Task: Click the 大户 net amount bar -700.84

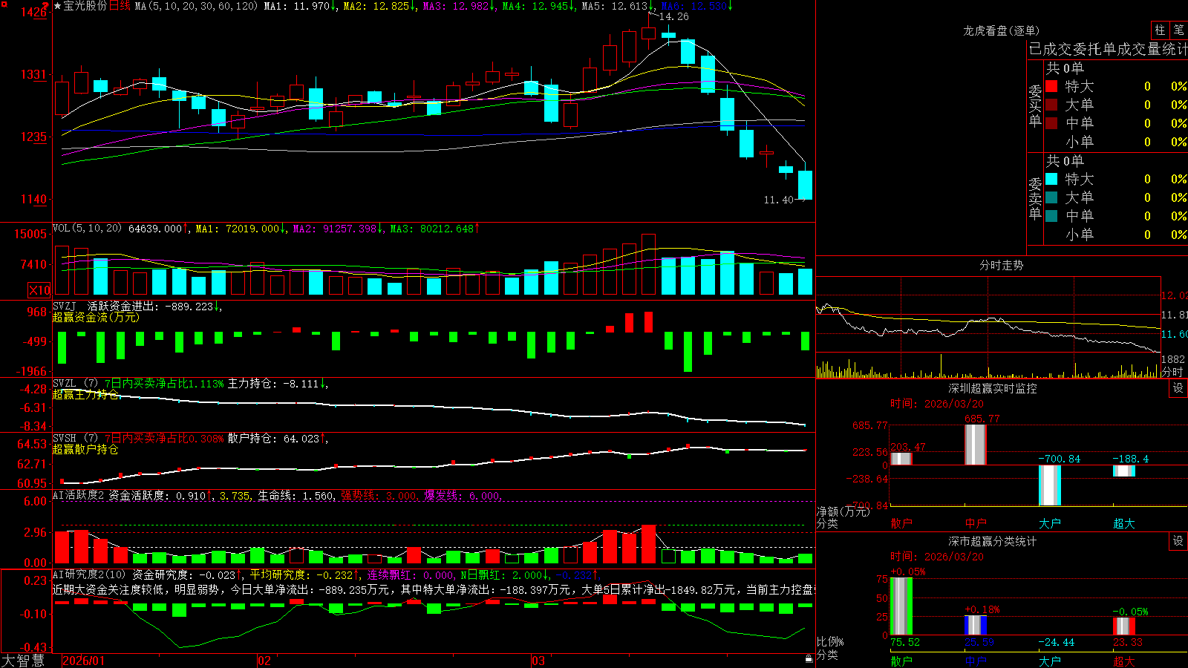Action: click(x=1050, y=485)
